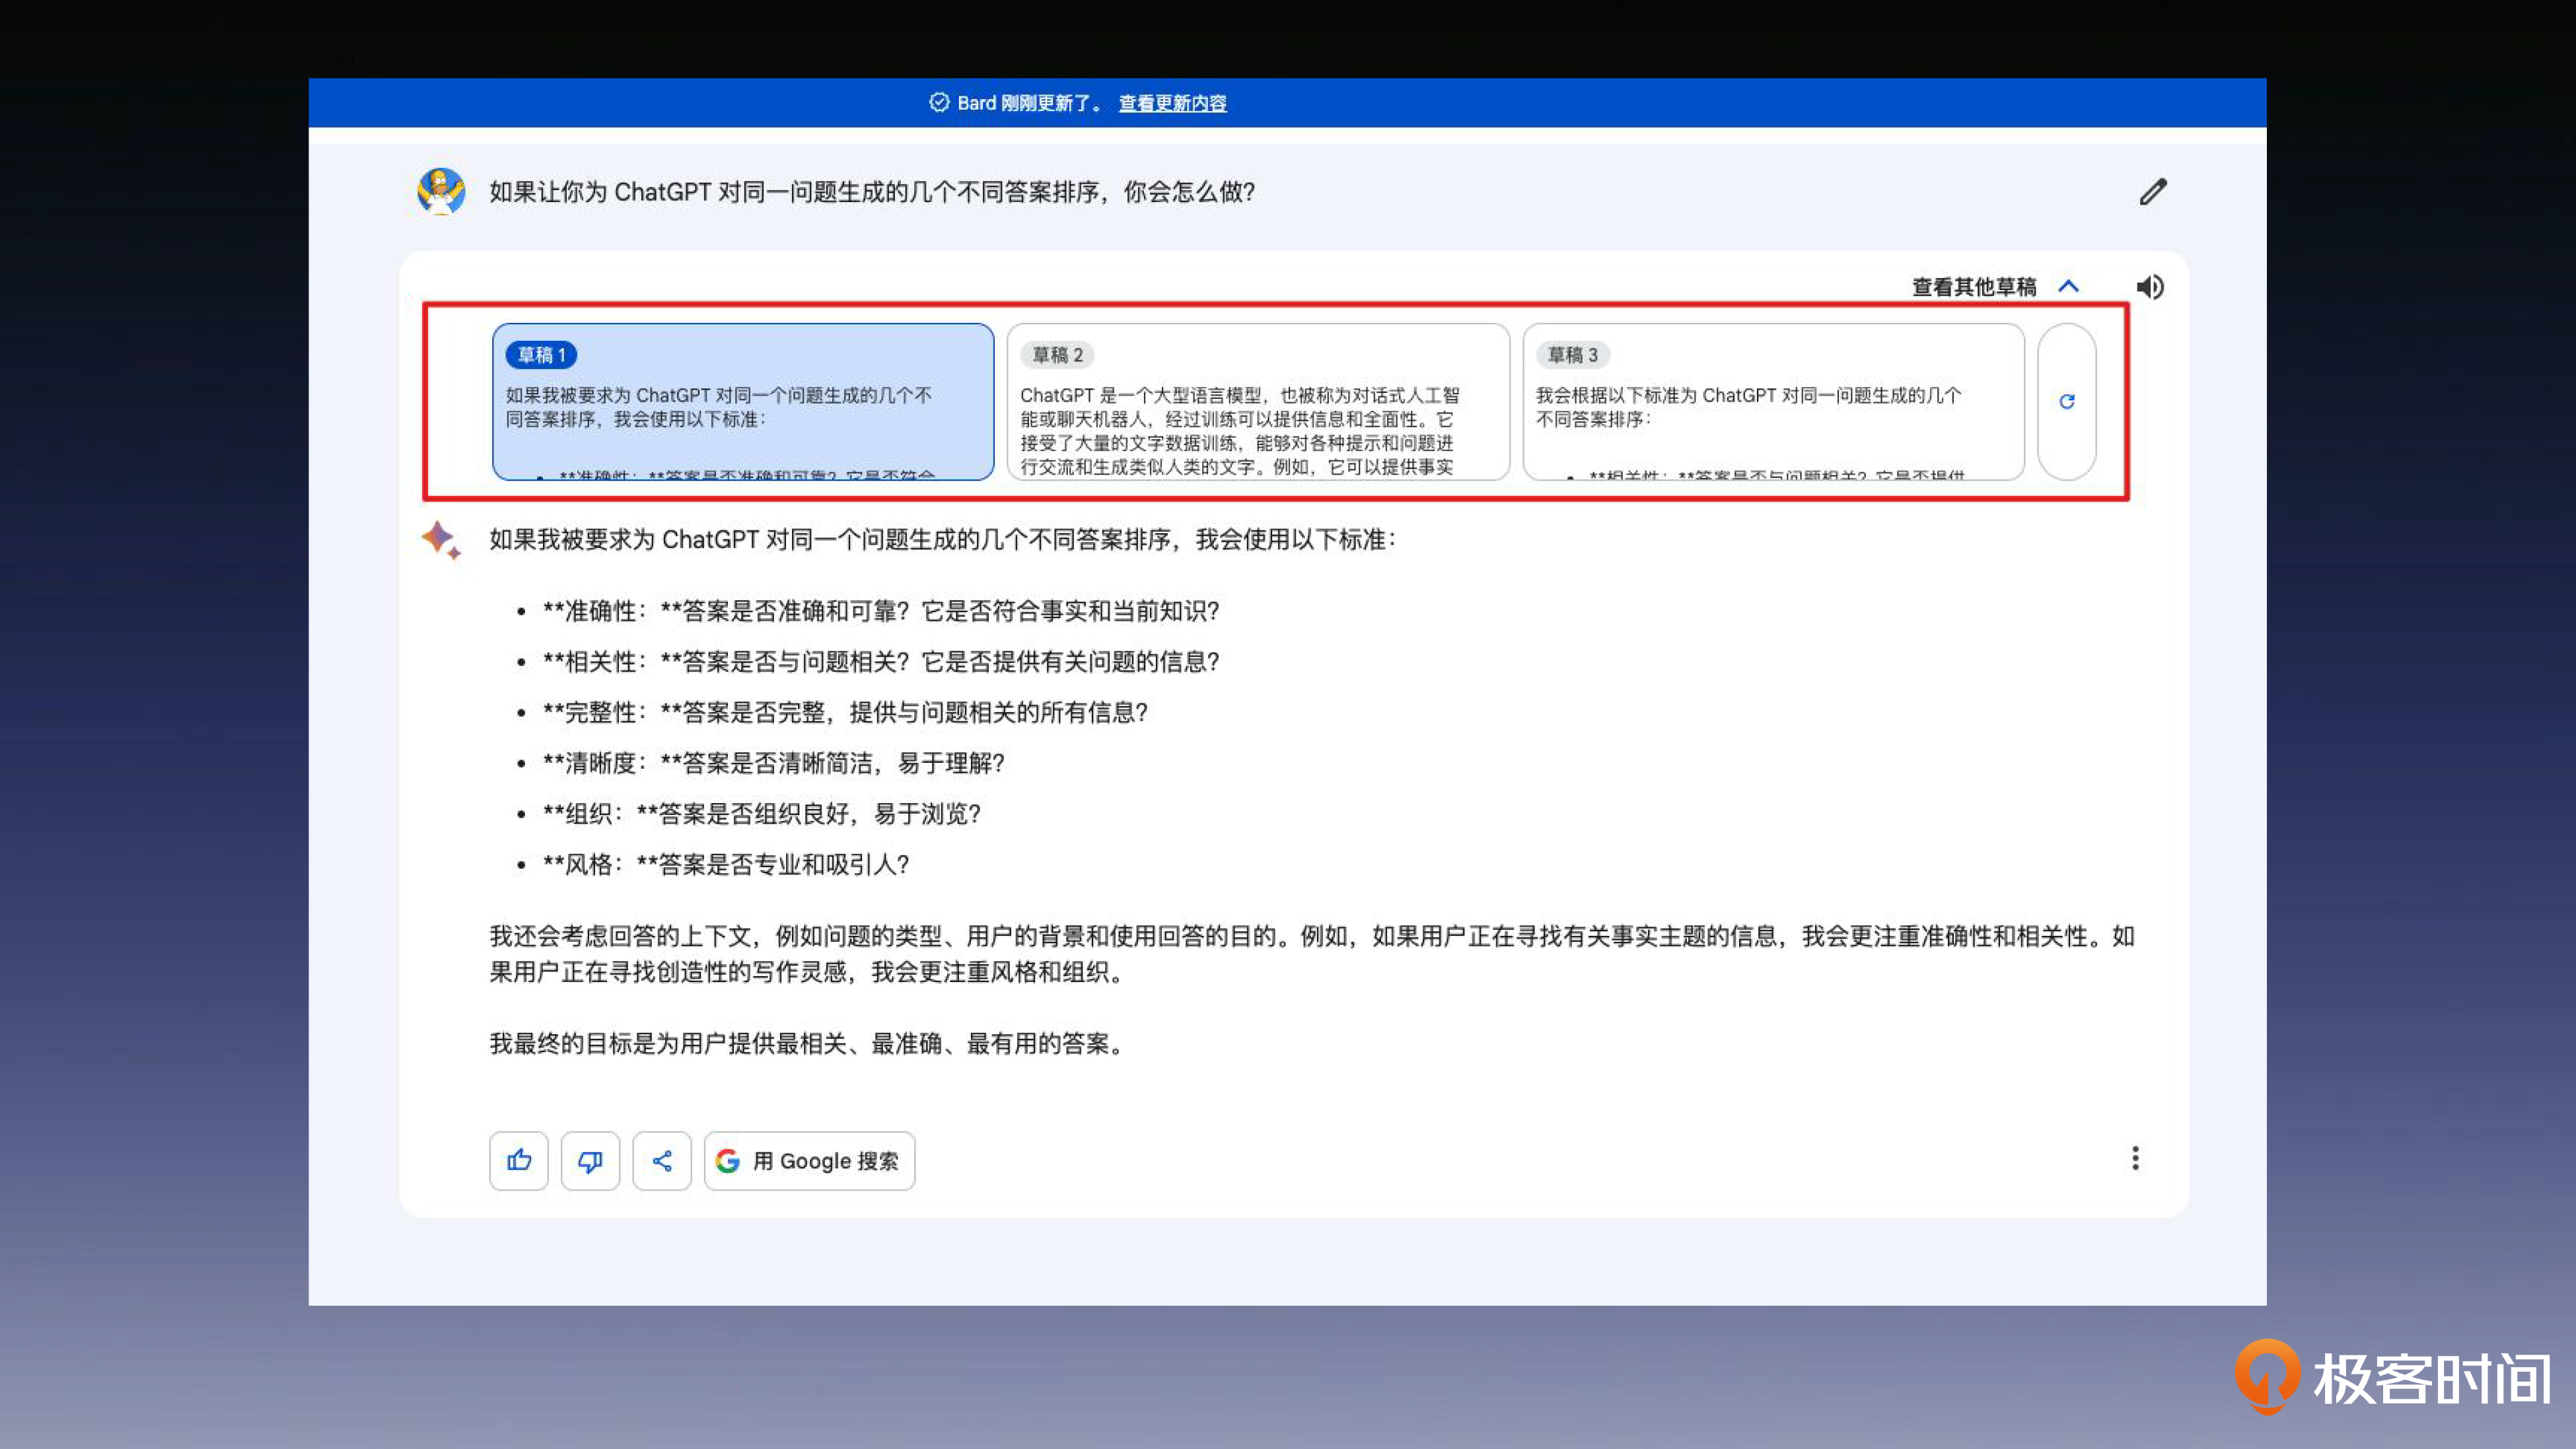Screen dimensions: 2576x1449
Task: Click the 极客时间 logo watermark
Action: [2392, 1377]
